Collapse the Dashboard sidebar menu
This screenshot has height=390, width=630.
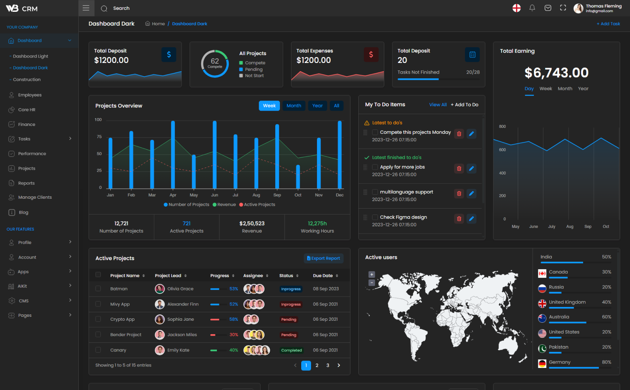pyautogui.click(x=70, y=41)
